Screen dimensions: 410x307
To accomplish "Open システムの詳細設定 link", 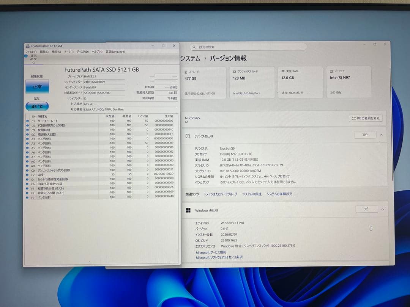I will (x=279, y=194).
